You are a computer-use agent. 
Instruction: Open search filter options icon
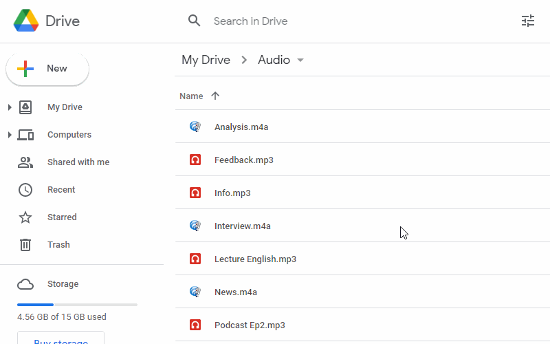[528, 21]
